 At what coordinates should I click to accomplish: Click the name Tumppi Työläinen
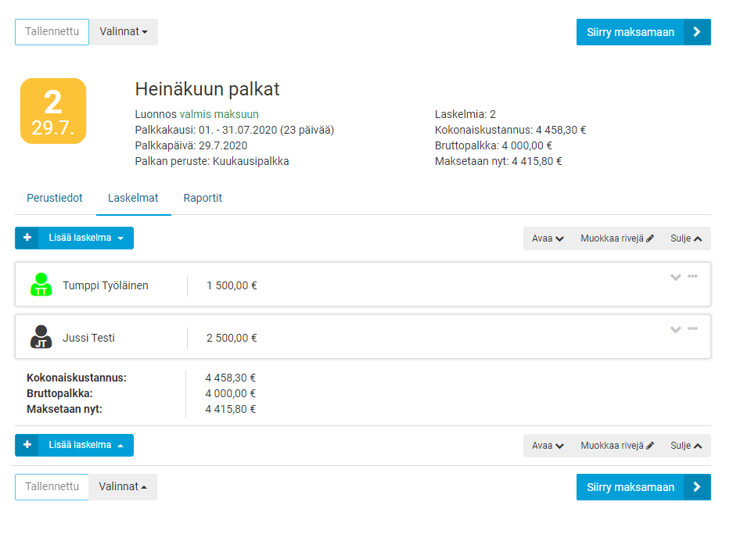pos(105,285)
